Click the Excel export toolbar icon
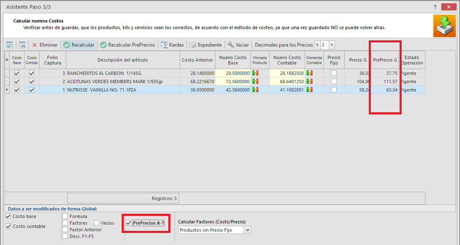Image resolution: width=460 pixels, height=245 pixels. (10, 45)
